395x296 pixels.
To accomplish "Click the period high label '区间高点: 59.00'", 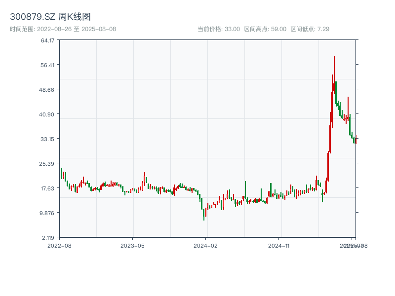I will [265, 29].
